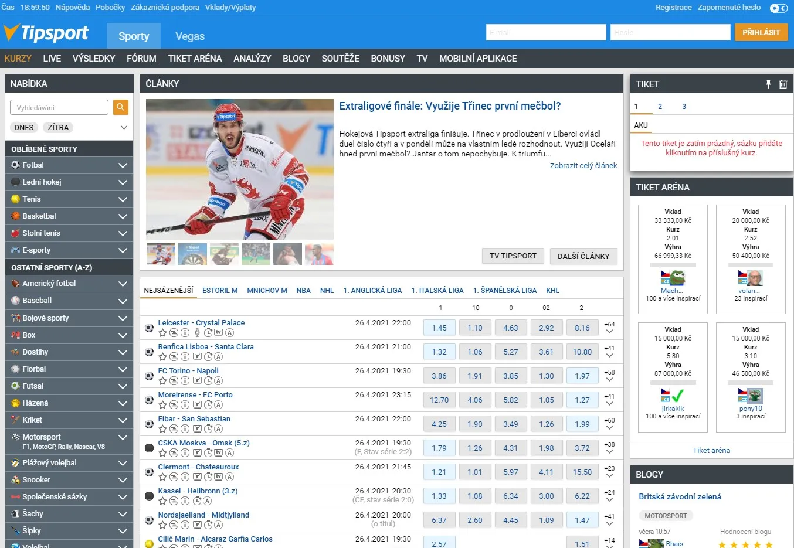This screenshot has height=548, width=794.
Task: Open the analysis 'A' icon for FC Torino - Napoli
Action: (x=219, y=380)
